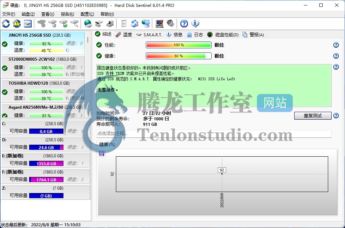Open the 报告(R) menu

coord(68,14)
